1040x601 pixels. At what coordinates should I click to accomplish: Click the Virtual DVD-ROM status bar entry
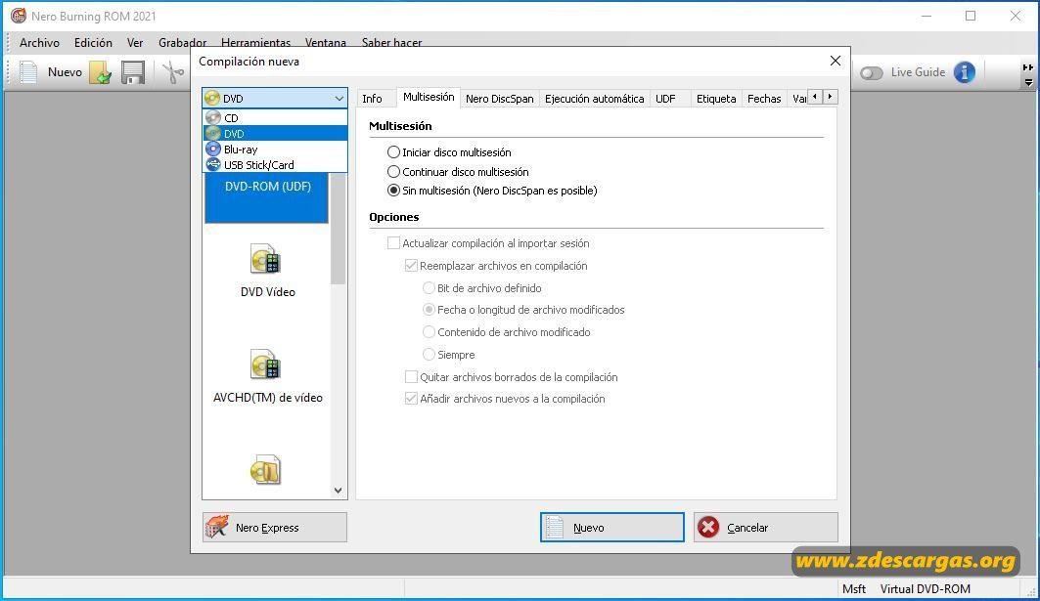(925, 589)
